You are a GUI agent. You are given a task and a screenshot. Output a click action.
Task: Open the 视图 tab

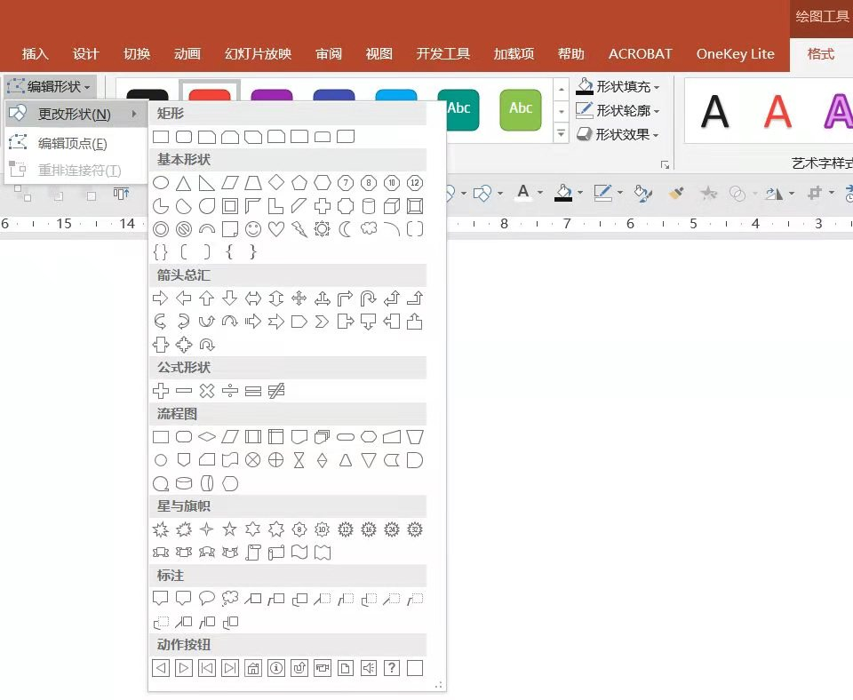(x=379, y=54)
